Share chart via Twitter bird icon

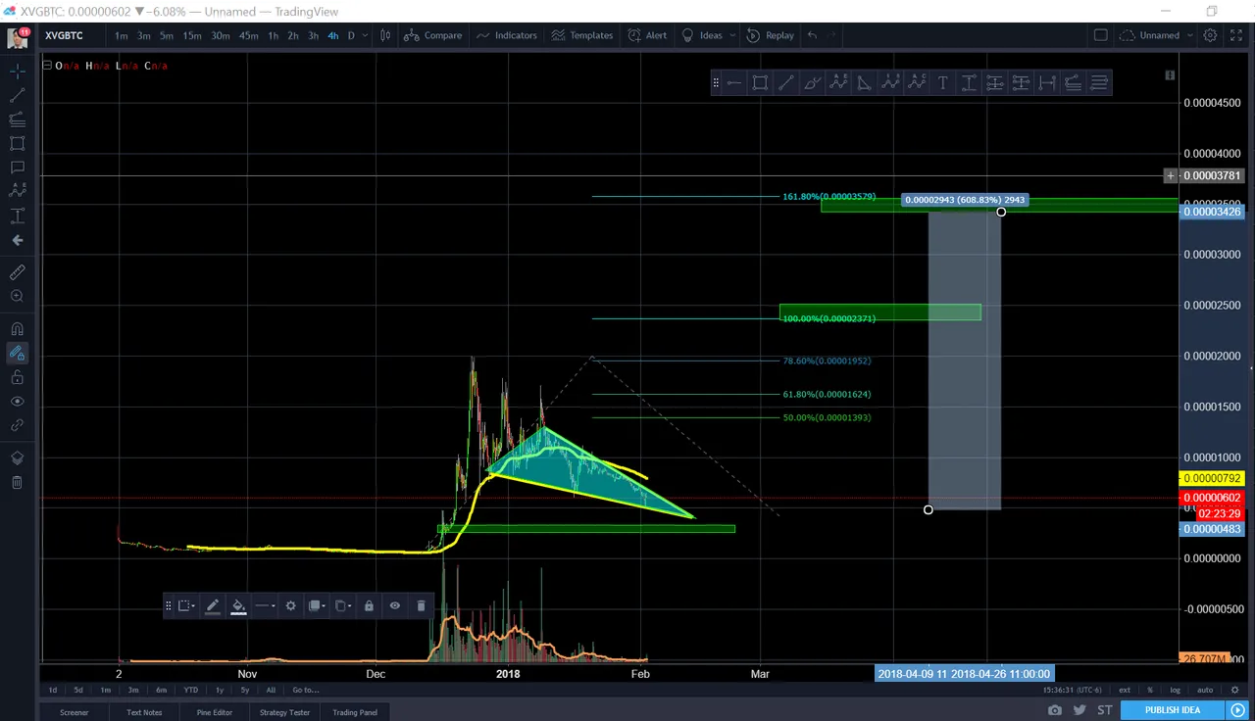1079,710
